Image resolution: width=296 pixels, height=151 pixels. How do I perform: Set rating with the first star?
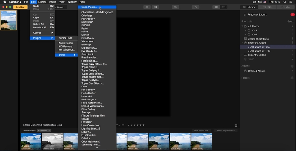[132, 125]
